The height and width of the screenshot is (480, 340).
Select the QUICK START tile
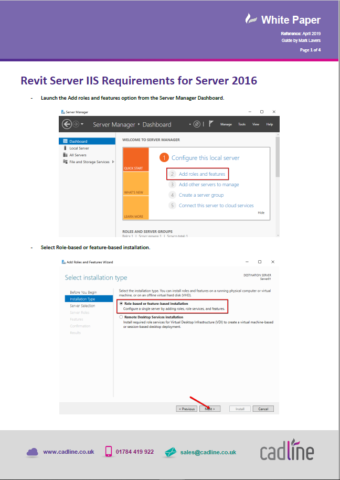[x=136, y=159]
